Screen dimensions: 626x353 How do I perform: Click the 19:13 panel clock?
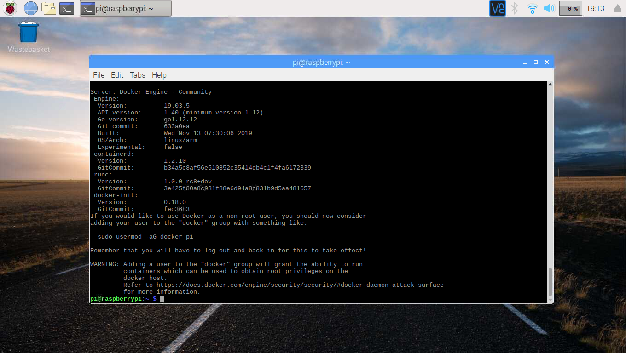[595, 8]
